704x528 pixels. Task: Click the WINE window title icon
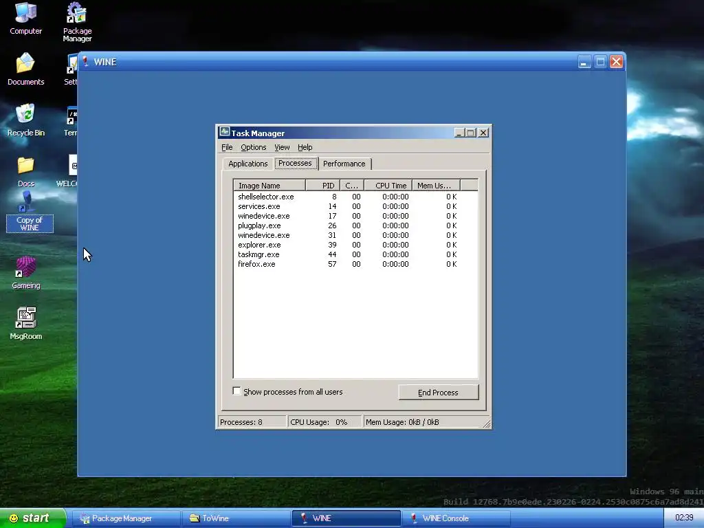[85, 61]
